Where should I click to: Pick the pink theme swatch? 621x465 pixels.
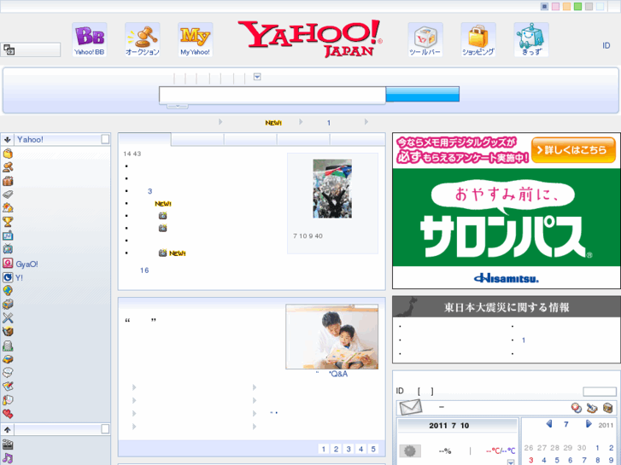click(x=555, y=6)
